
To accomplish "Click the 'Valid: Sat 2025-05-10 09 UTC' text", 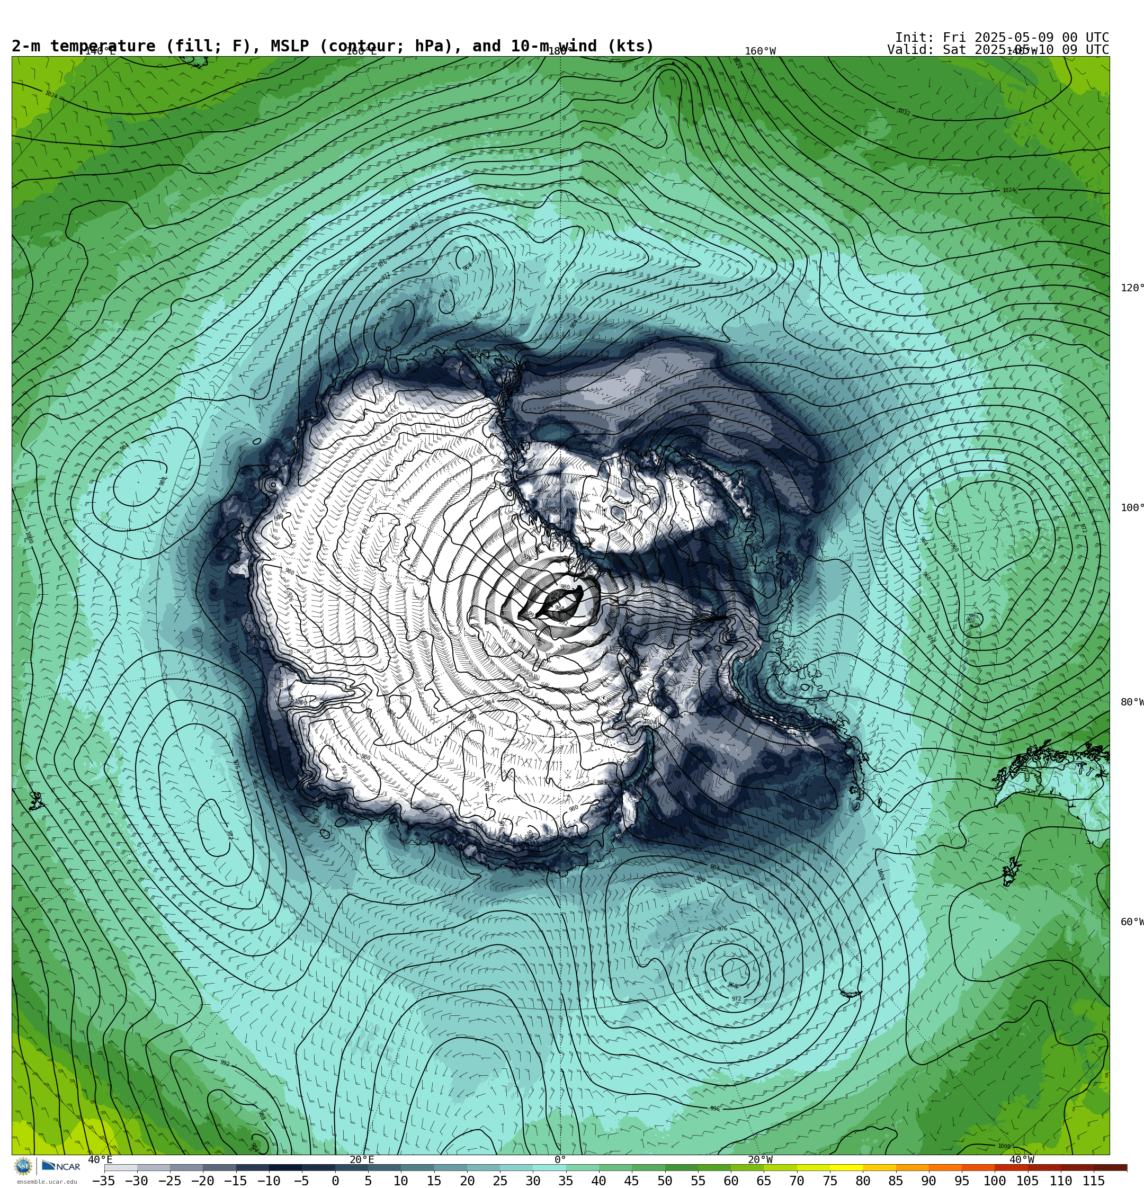I will coord(998,50).
